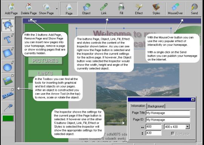
Task: Click the Delete Page toolbar icon
Action: [x=29, y=9]
